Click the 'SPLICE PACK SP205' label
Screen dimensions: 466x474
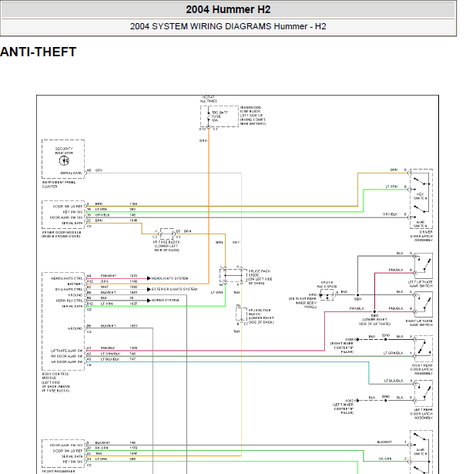[x=260, y=277]
